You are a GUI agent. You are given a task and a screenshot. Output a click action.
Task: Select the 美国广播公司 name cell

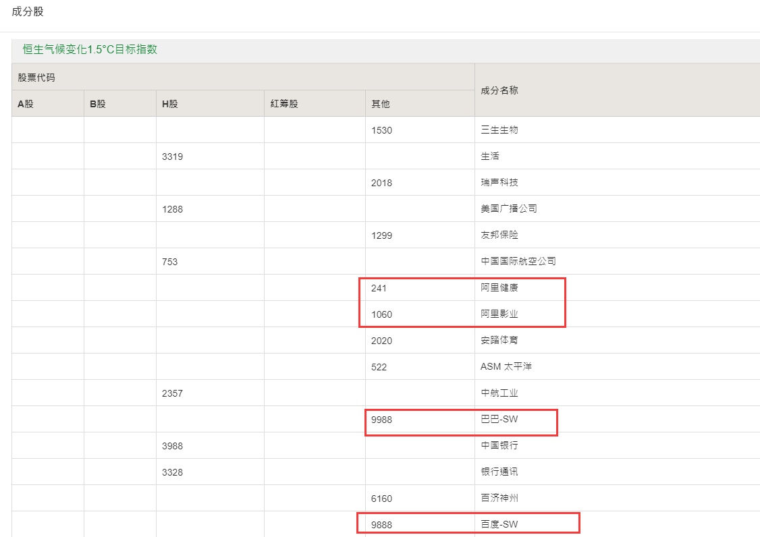point(509,208)
